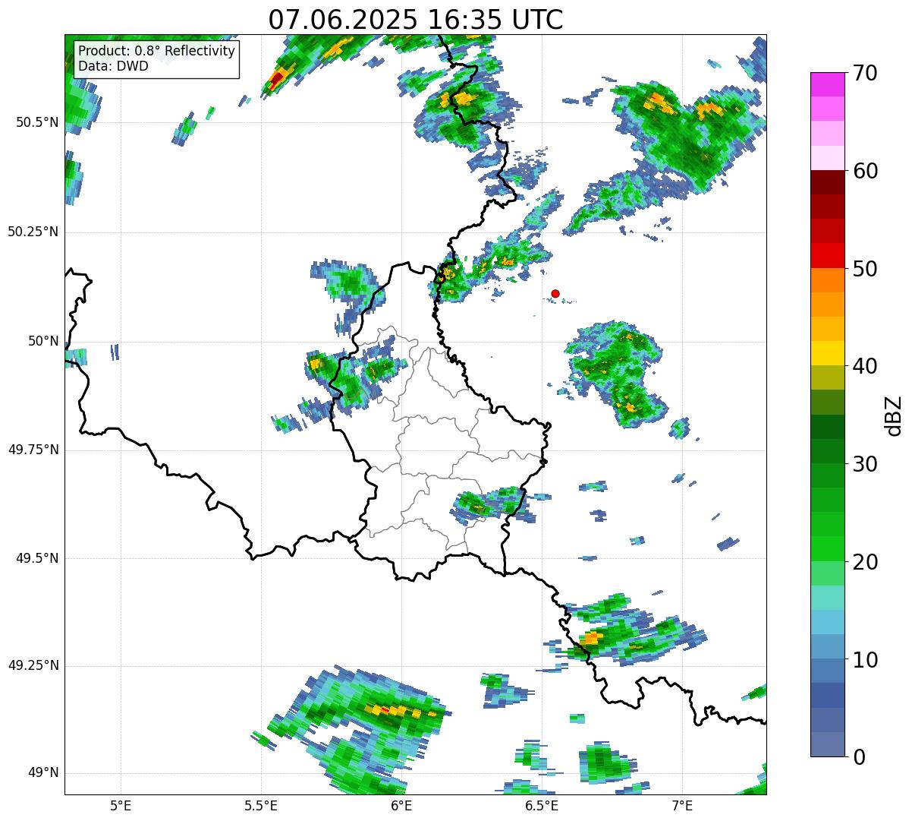The image size is (912, 821).
Task: Pick the turquoise segment just below 20
Action: [x=827, y=598]
